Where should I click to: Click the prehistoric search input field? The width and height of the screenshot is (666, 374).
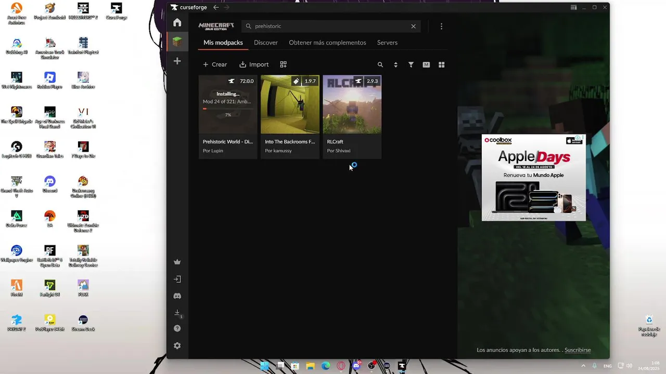click(331, 26)
